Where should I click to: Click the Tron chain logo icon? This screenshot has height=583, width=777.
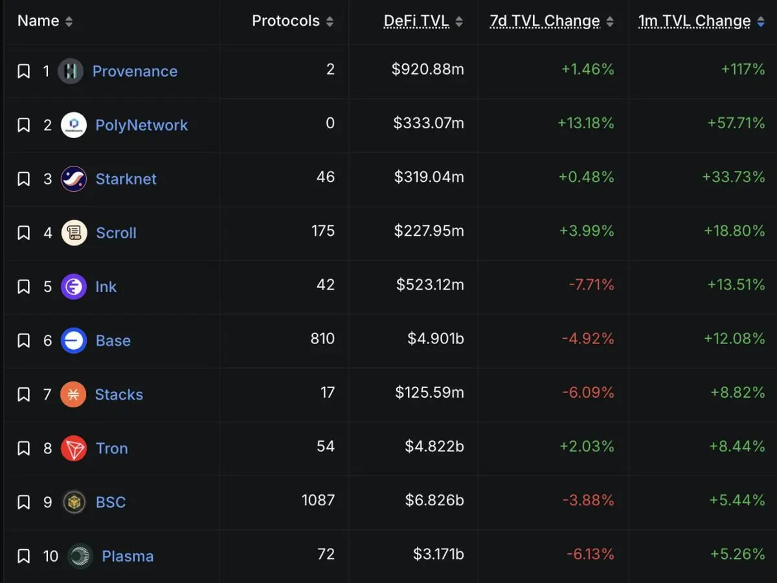[x=74, y=448]
